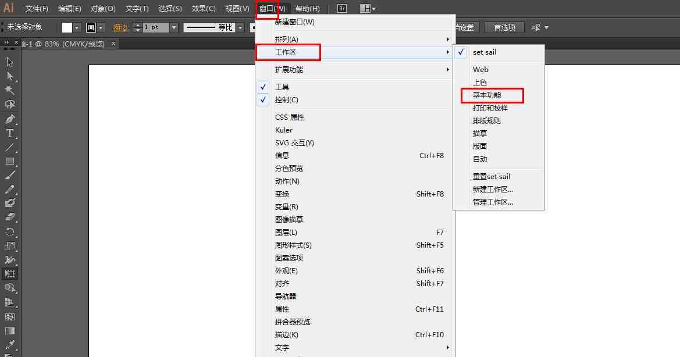Image resolution: width=680 pixels, height=357 pixels.
Task: Select the Mesh tool
Action: (10, 317)
